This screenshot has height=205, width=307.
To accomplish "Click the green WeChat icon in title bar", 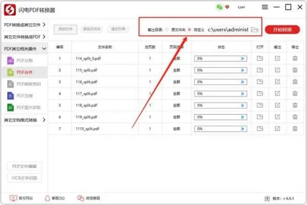I will (220, 7).
